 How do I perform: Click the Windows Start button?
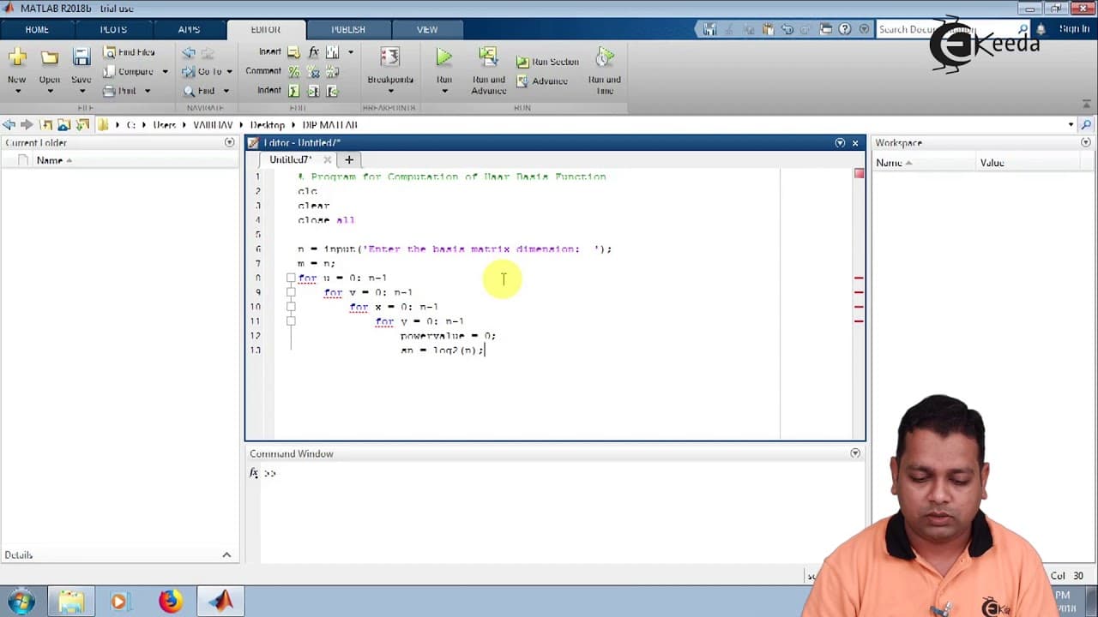pyautogui.click(x=21, y=602)
